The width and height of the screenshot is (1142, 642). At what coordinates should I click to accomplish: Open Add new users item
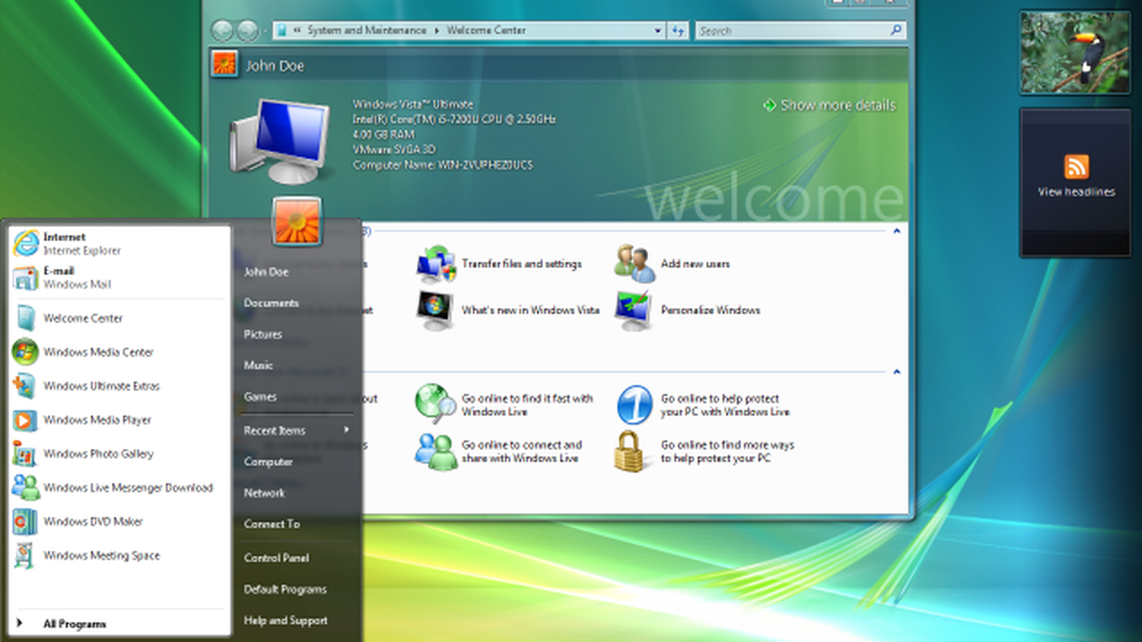point(694,264)
